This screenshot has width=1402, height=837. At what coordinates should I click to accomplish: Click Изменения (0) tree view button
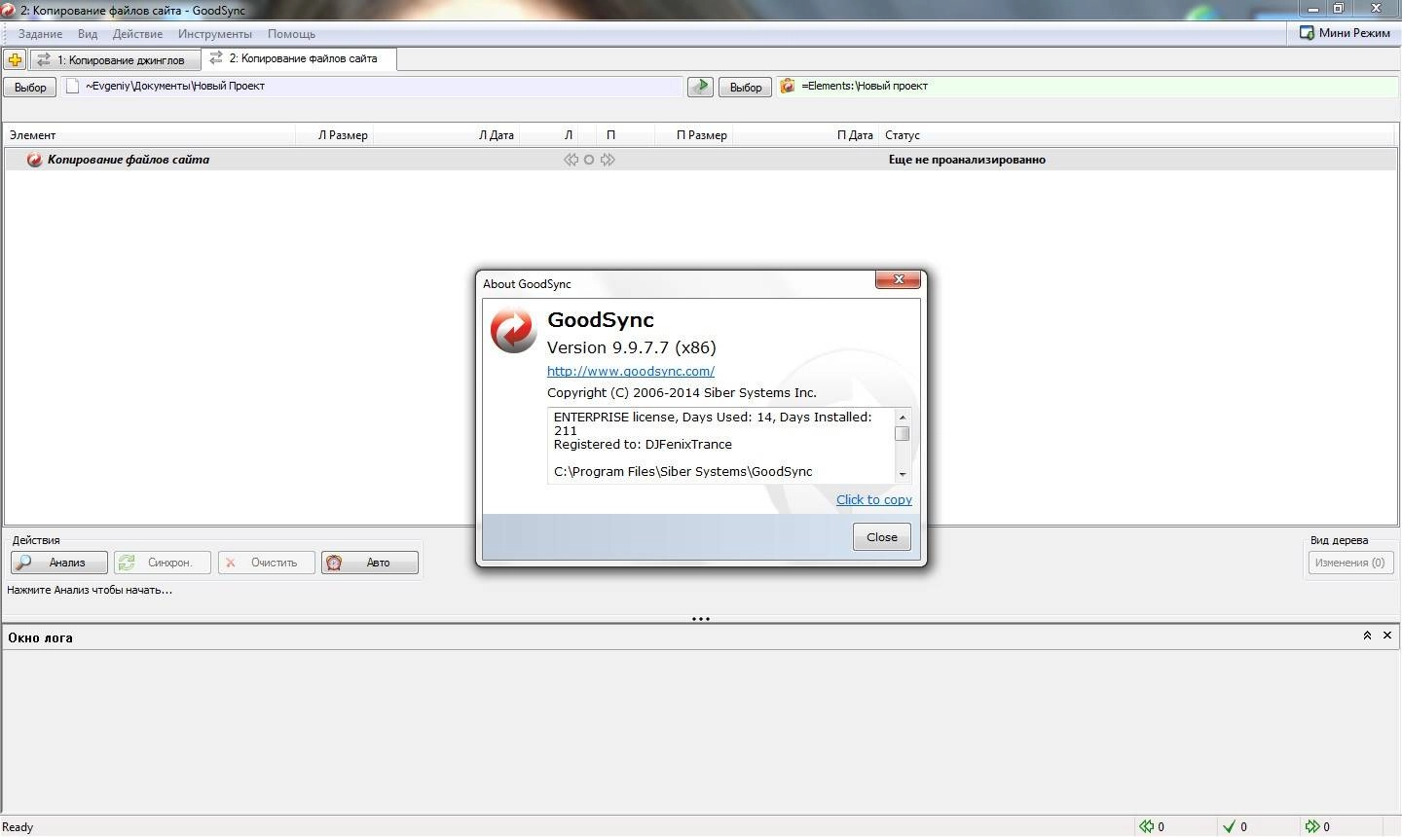click(x=1350, y=563)
